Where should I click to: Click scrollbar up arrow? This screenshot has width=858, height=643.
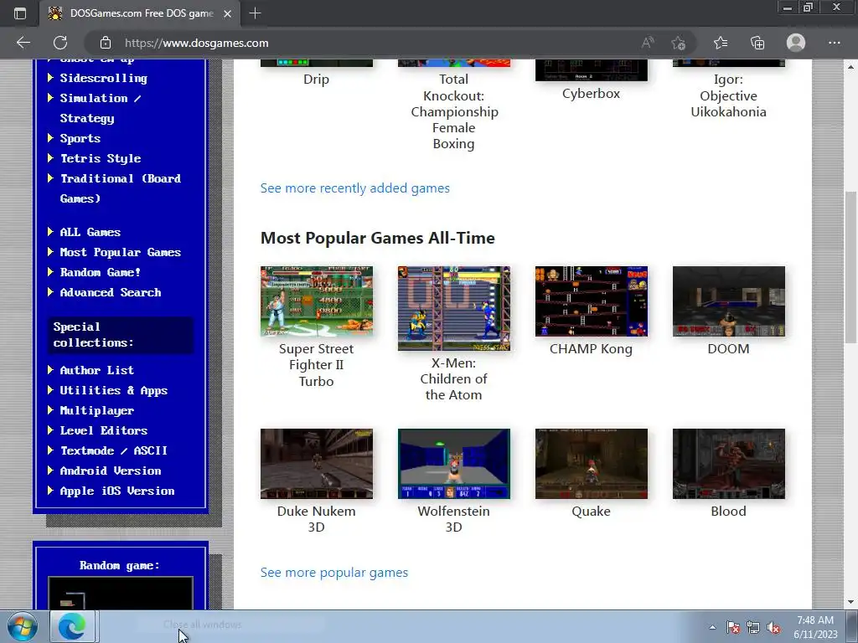pyautogui.click(x=851, y=67)
